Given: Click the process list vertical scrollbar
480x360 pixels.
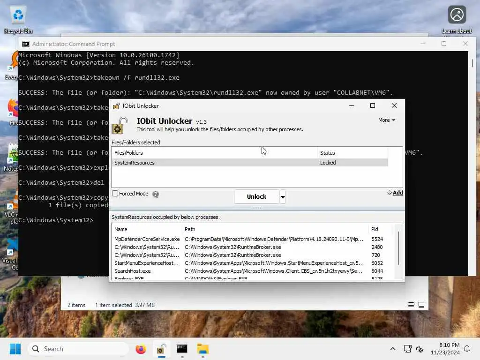Looking at the screenshot, I should [398, 248].
